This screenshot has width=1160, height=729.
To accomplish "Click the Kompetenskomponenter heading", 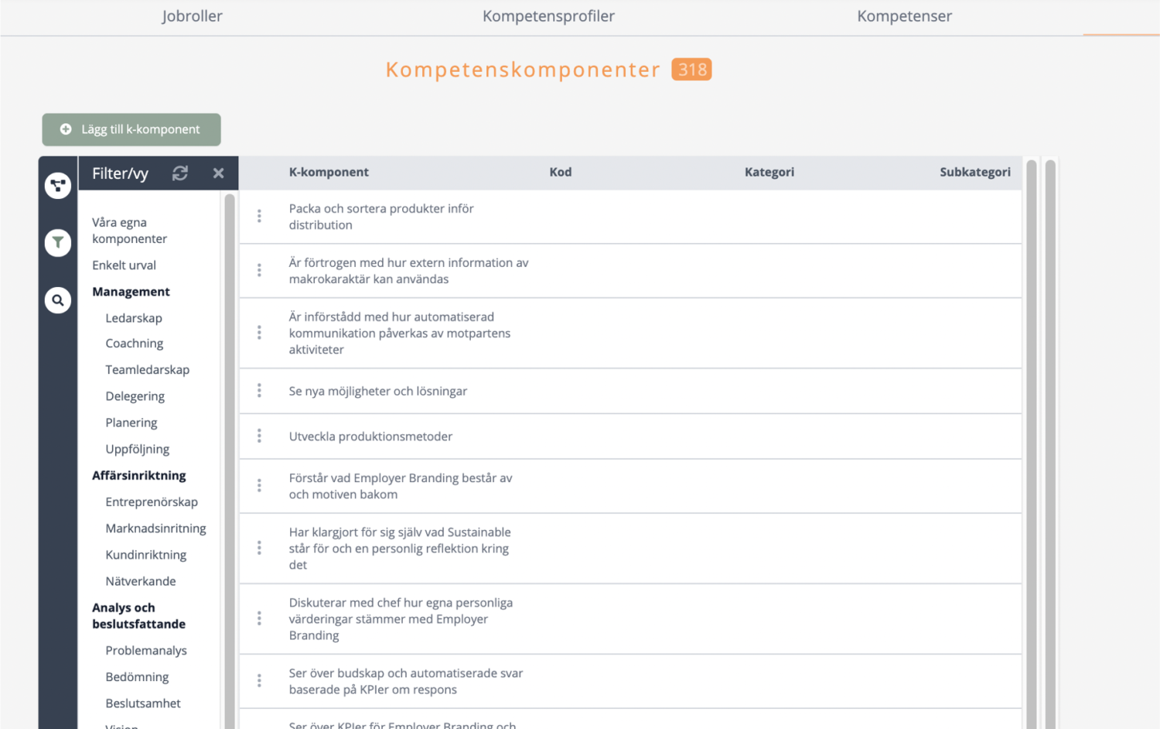I will (523, 70).
